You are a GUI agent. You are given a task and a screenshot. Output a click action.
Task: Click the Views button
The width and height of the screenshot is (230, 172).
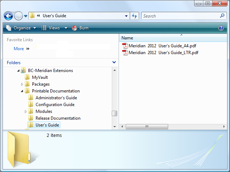click(x=51, y=28)
